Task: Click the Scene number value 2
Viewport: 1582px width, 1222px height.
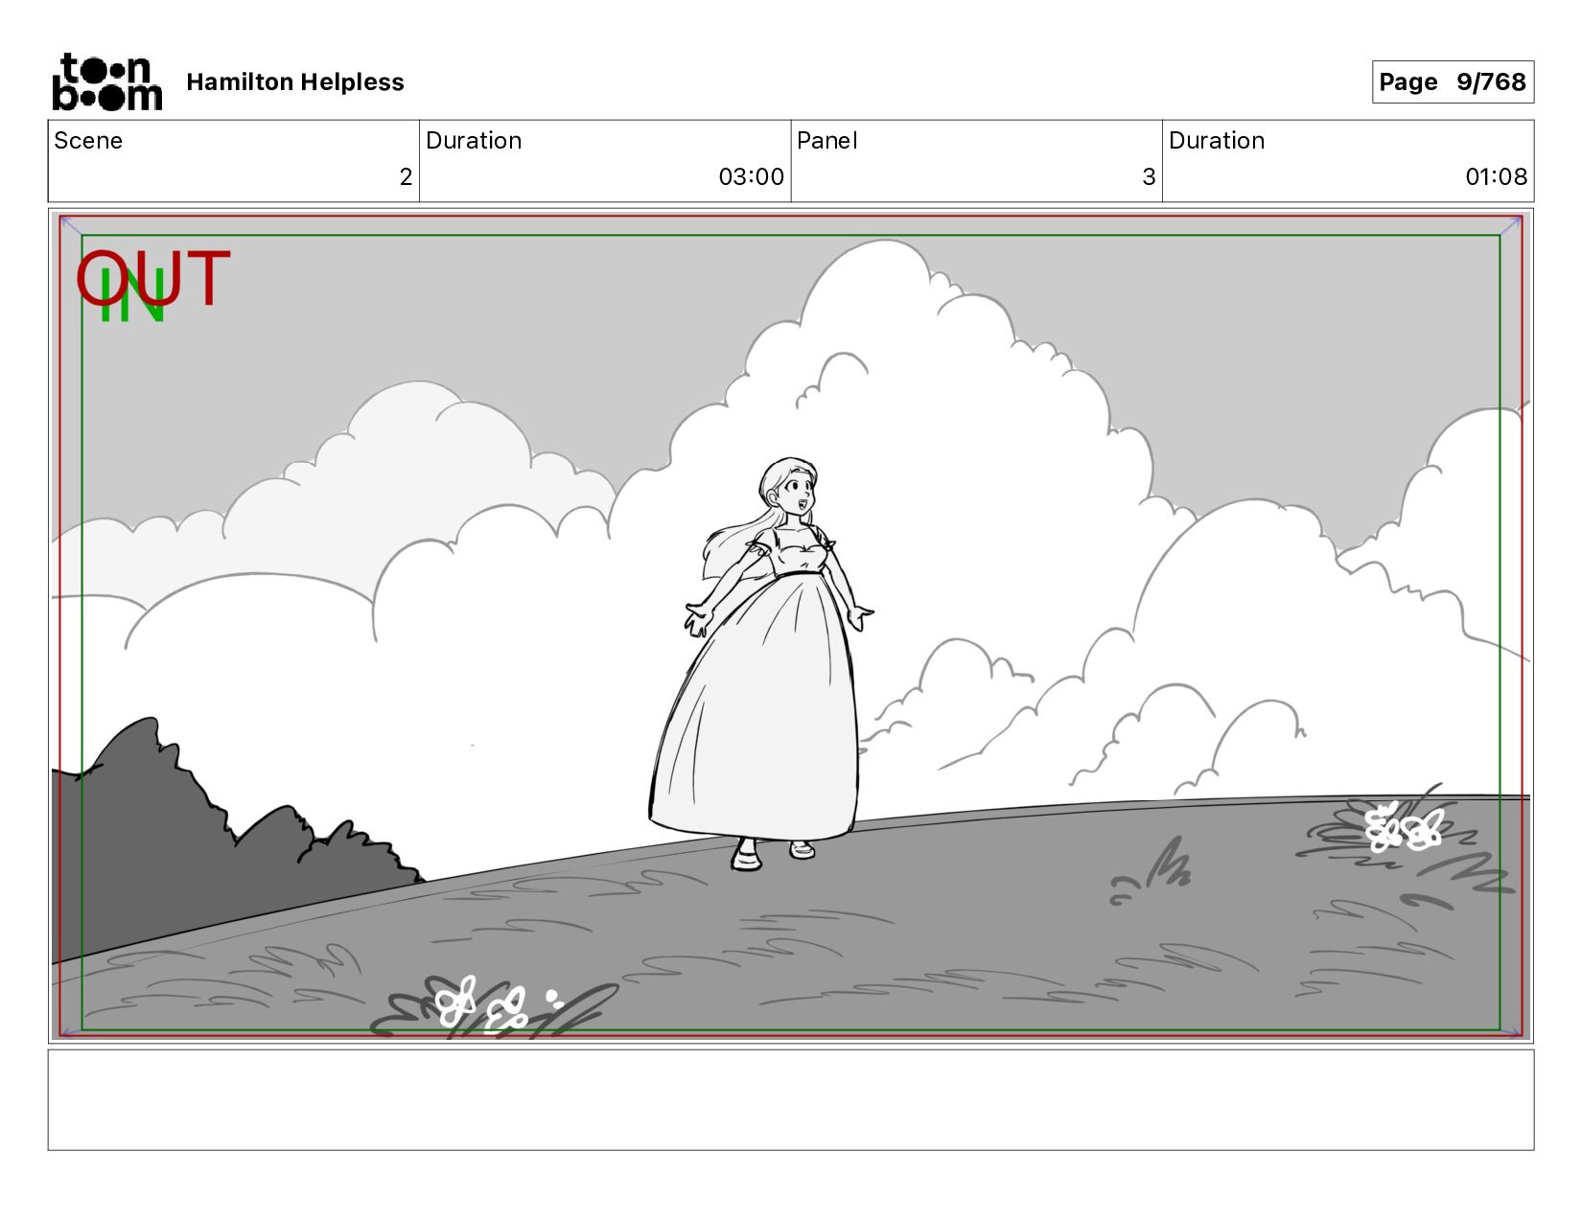Action: tap(406, 176)
